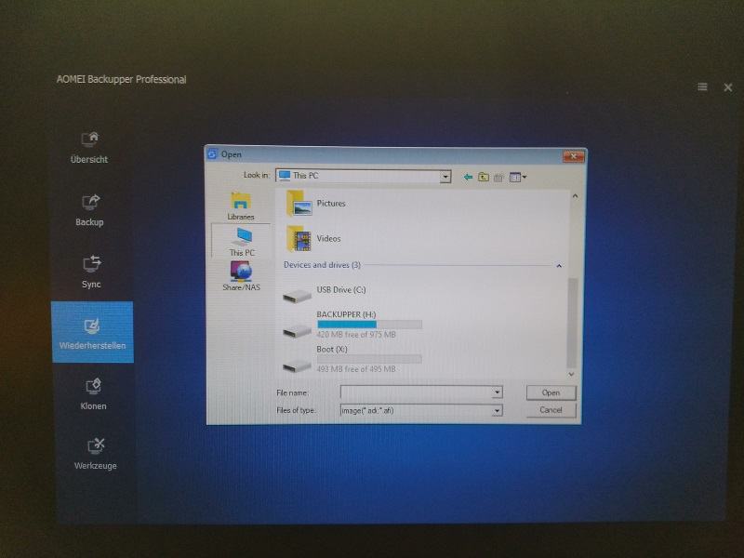744x558 pixels.
Task: Click the Devices and drives (3) header
Action: pos(322,265)
